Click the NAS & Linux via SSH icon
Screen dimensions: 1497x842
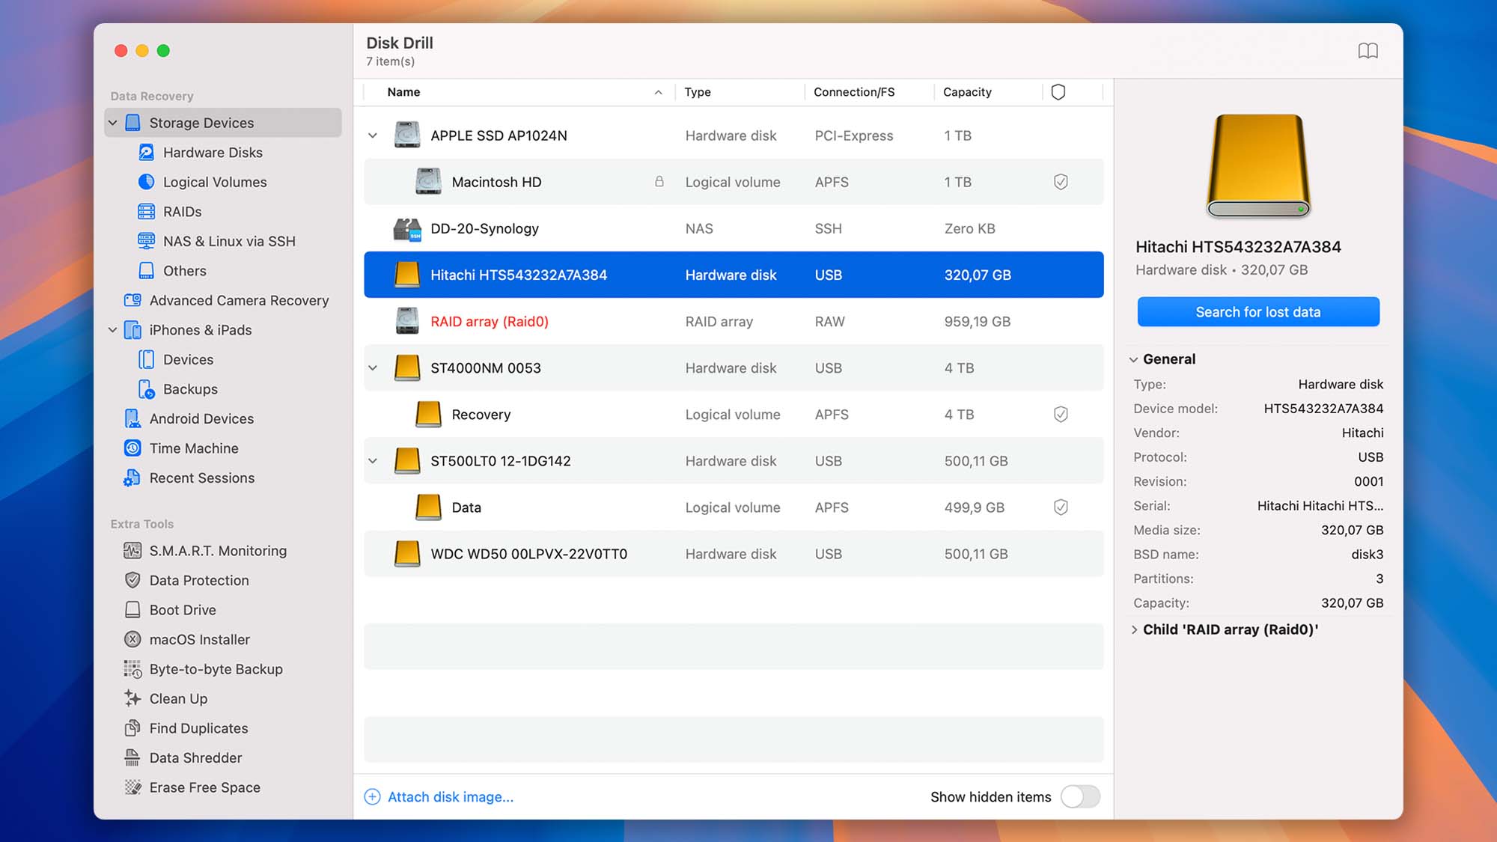pos(147,241)
